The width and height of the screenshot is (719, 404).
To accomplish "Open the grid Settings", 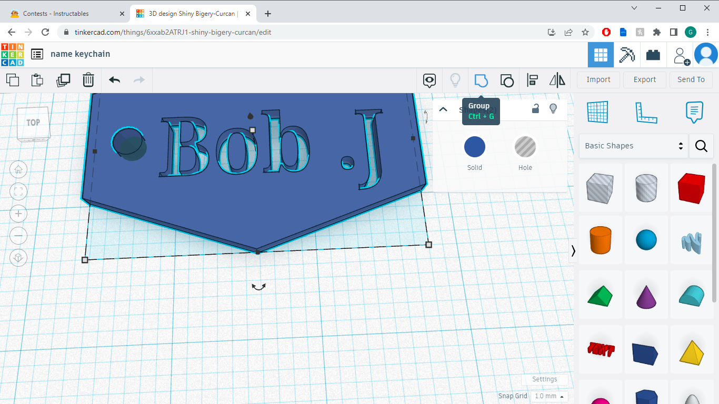I will (545, 379).
